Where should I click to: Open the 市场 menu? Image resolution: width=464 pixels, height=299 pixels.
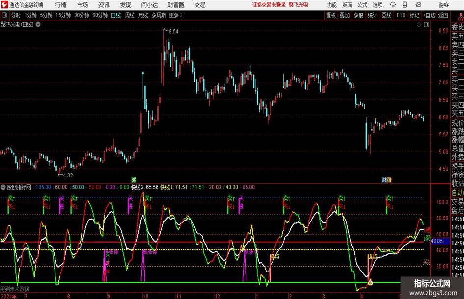pyautogui.click(x=82, y=5)
